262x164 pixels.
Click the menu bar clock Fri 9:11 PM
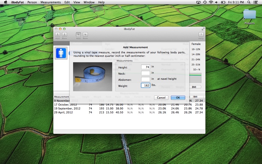pyautogui.click(x=236, y=2)
